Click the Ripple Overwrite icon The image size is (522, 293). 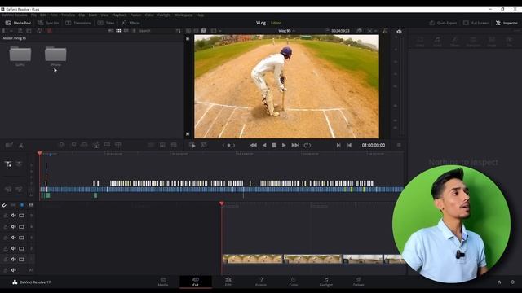pos(84,145)
